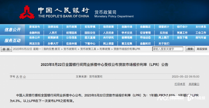This screenshot has height=108, width=209.
Task: Choose 在线申报 link
Action: coord(71,43)
